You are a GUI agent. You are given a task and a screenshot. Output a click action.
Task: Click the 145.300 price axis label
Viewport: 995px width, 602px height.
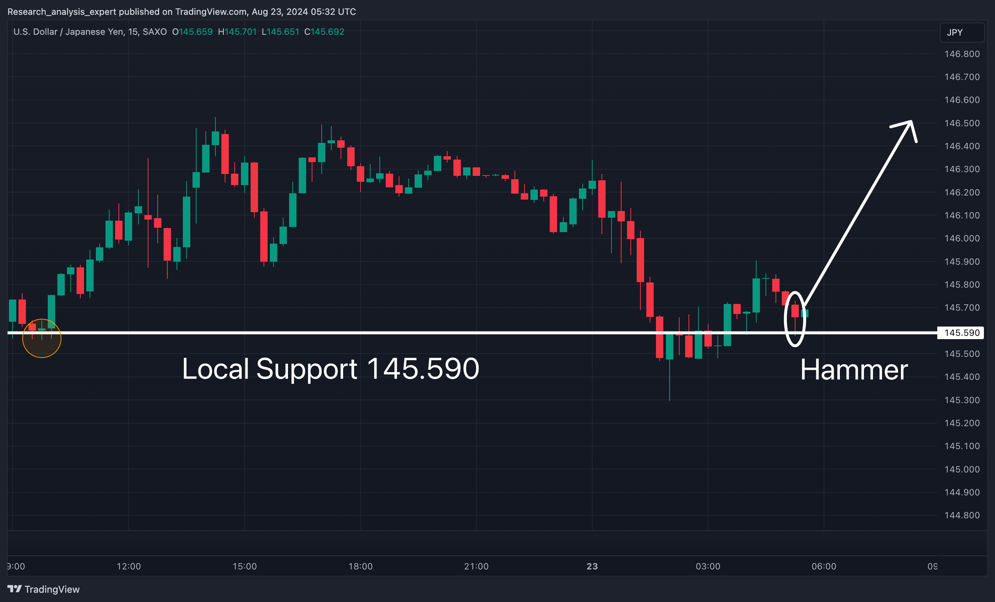click(962, 400)
